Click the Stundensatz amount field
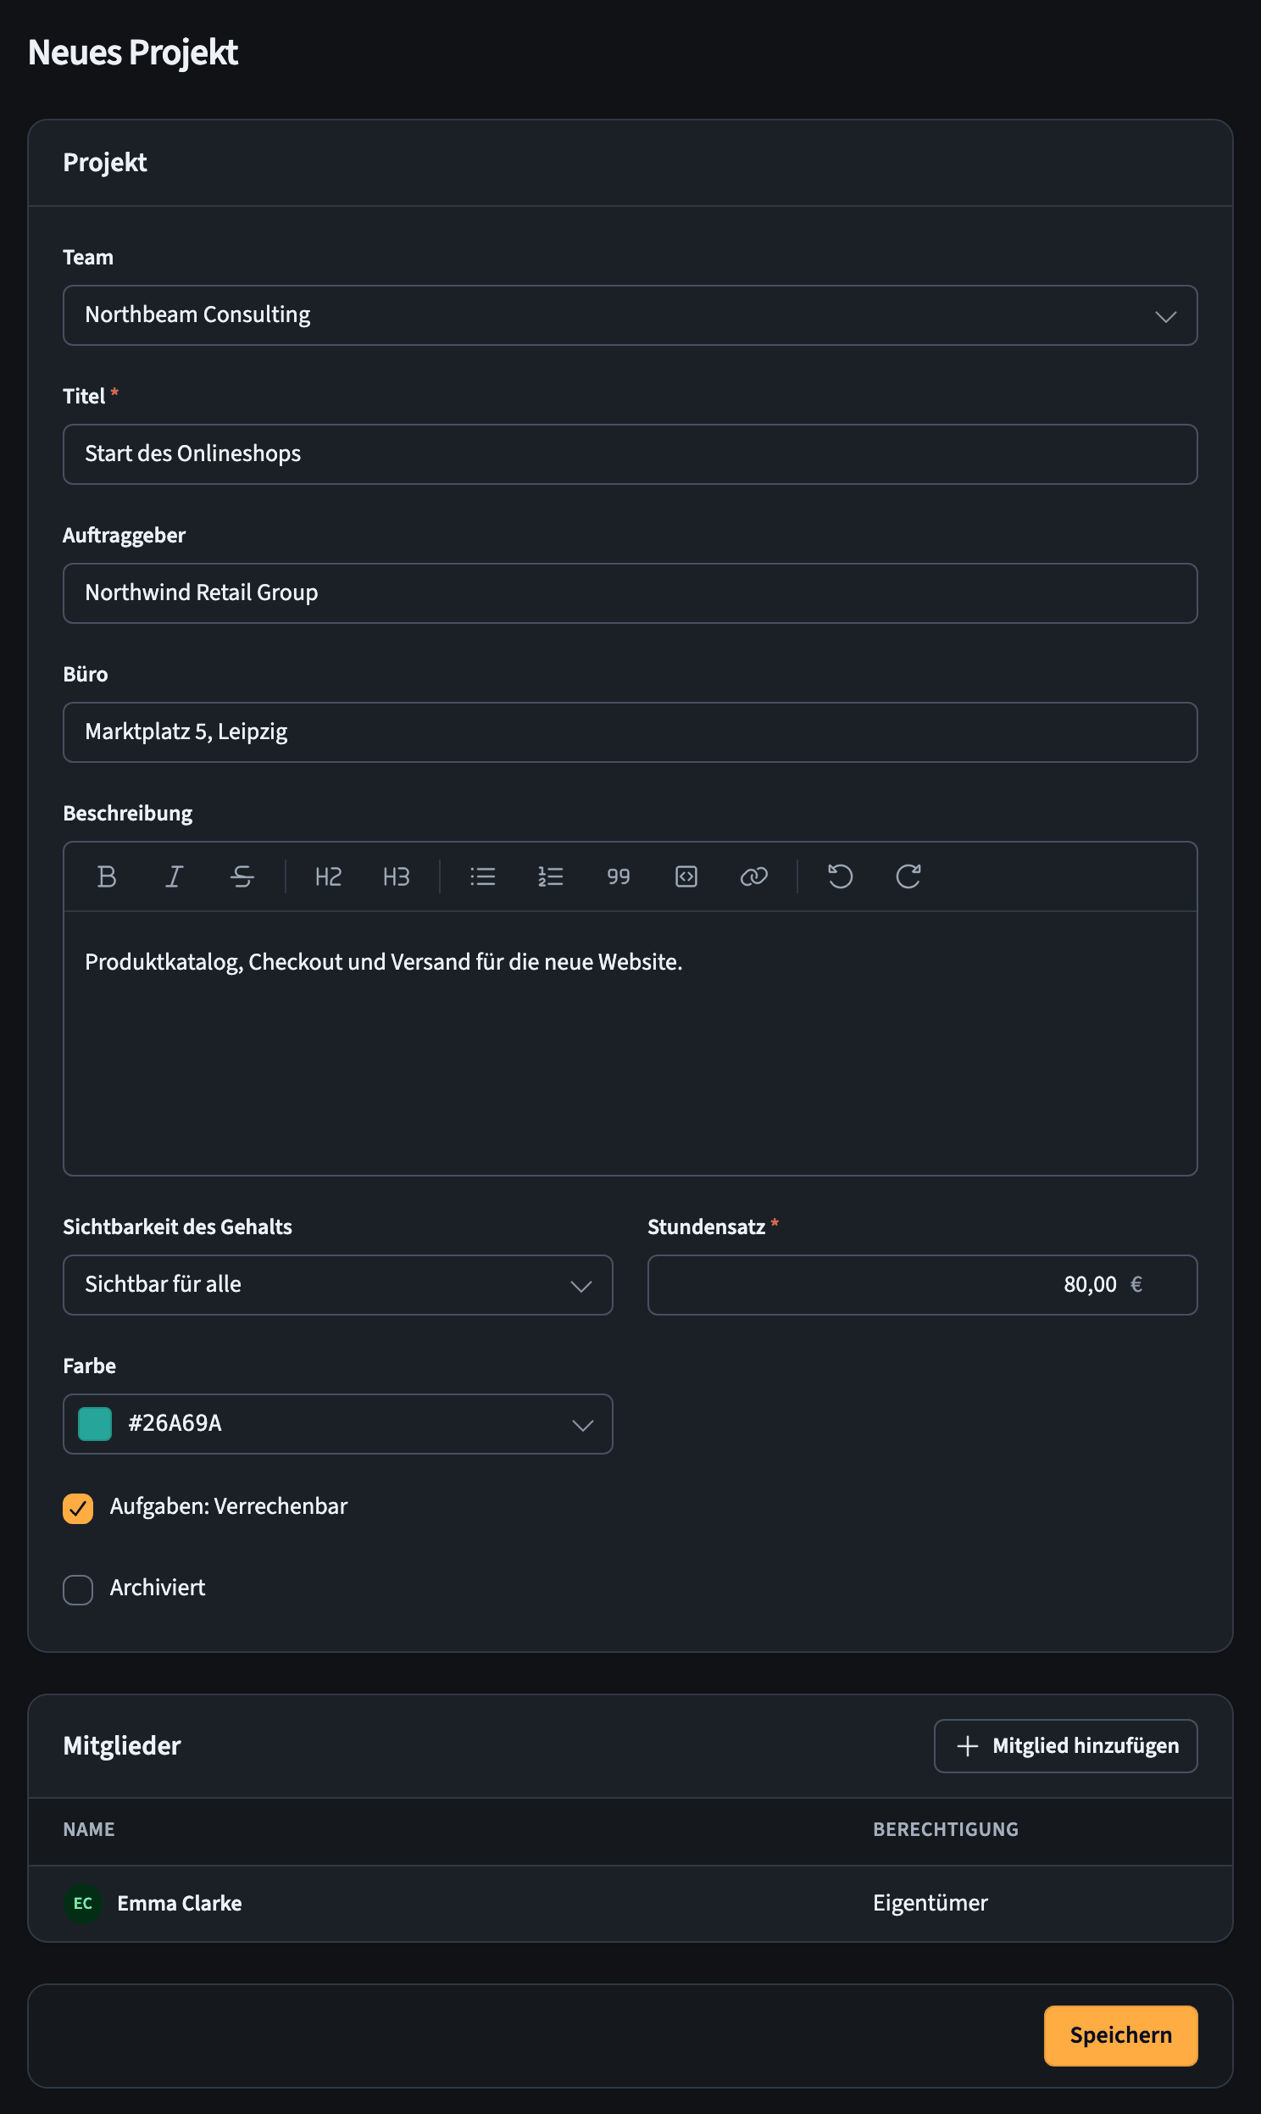1261x2114 pixels. (x=922, y=1285)
